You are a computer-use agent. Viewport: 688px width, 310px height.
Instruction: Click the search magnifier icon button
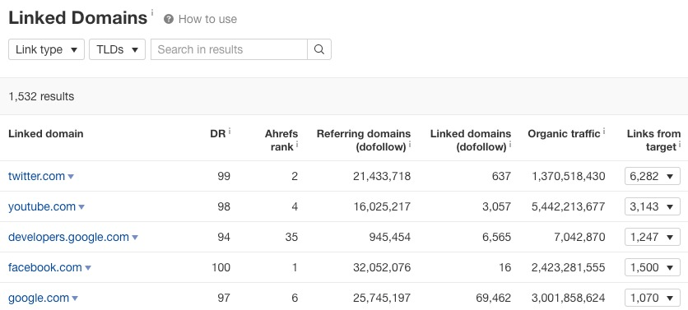tap(319, 49)
